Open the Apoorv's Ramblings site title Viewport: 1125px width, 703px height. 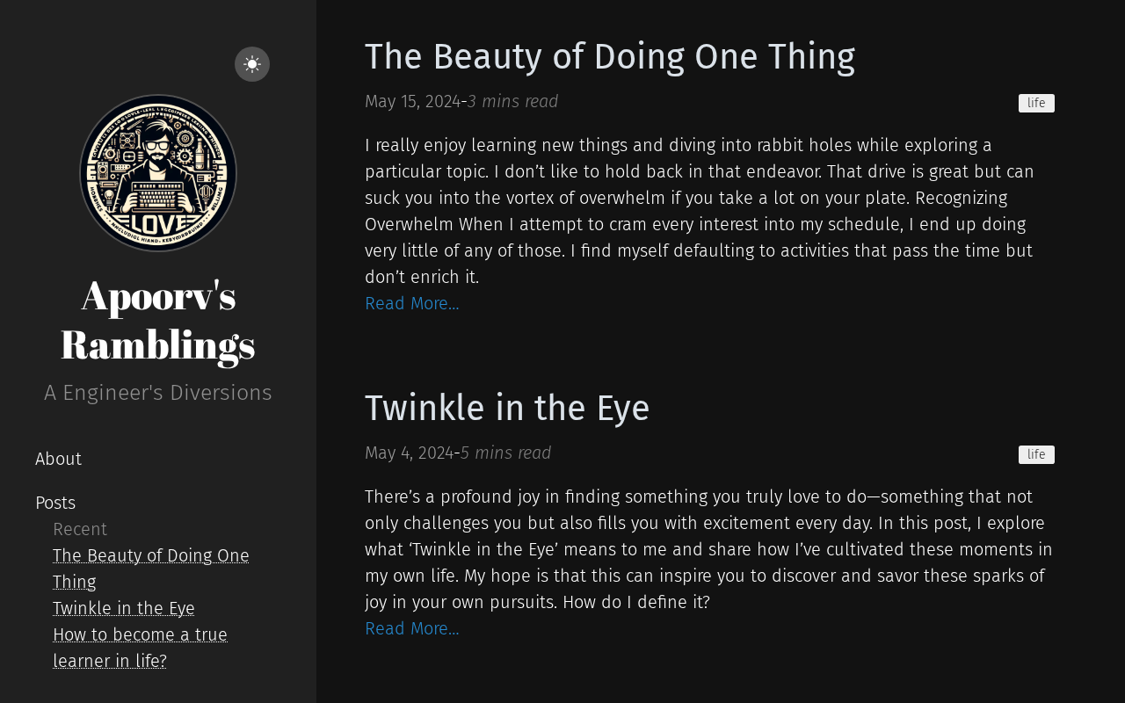coord(158,319)
